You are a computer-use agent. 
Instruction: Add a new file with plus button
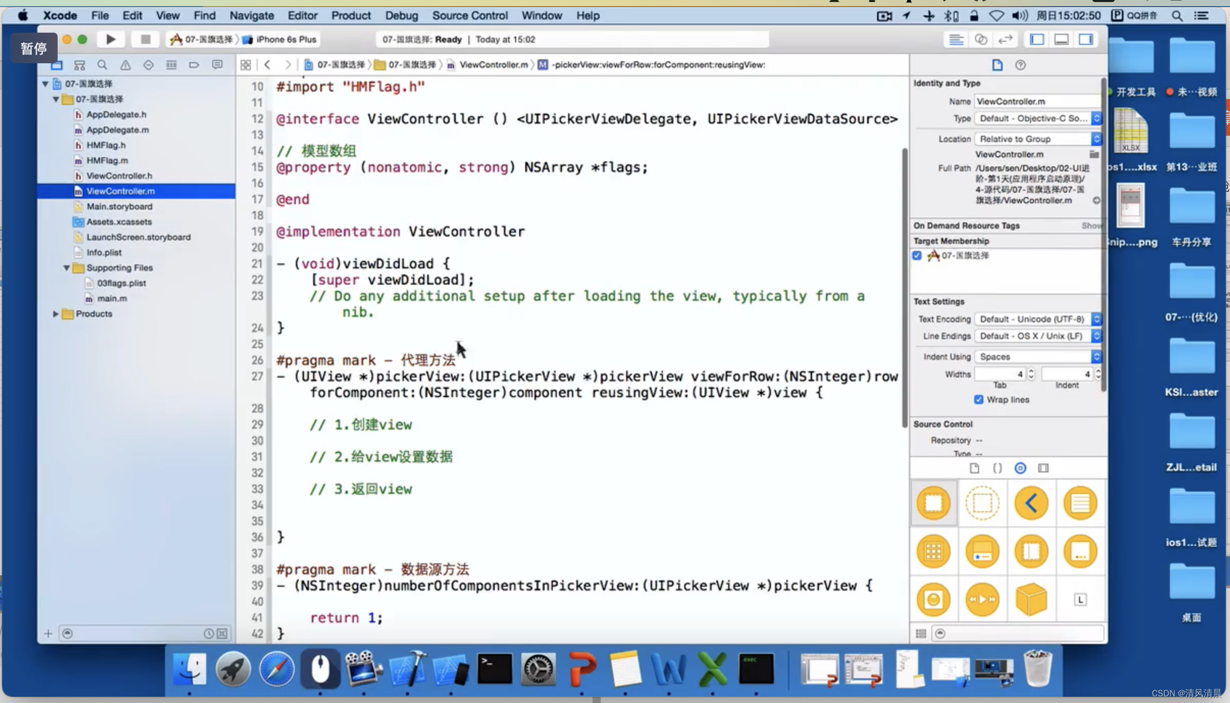[x=48, y=634]
